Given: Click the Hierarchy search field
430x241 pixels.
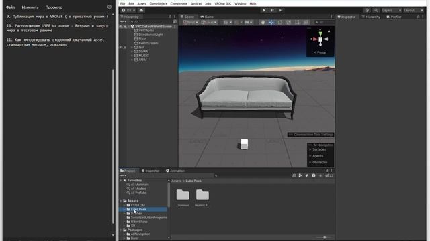Looking at the screenshot, I should [x=150, y=21].
